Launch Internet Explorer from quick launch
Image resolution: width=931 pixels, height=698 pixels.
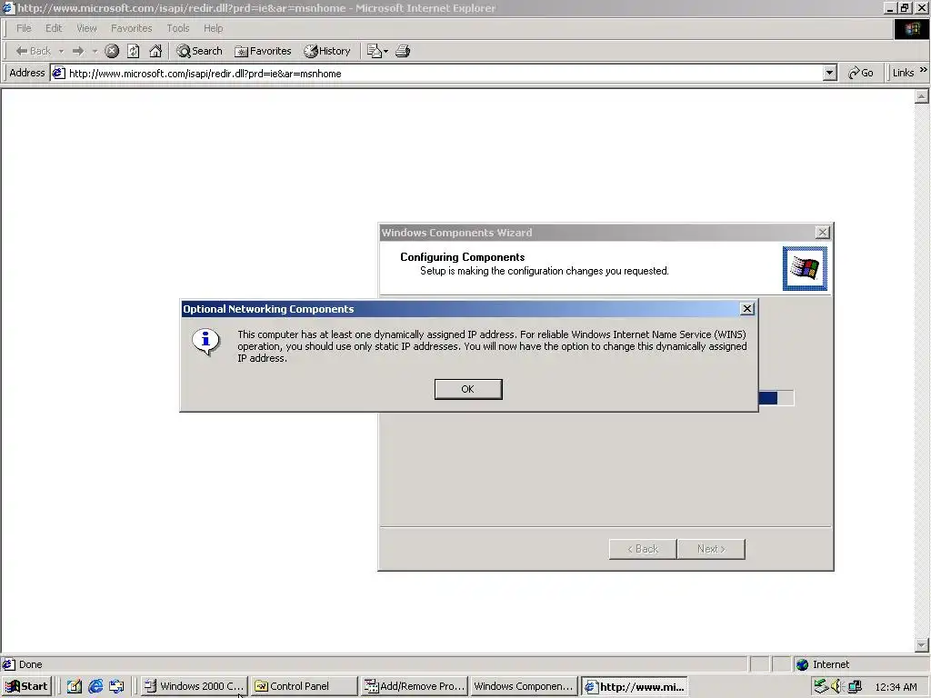click(x=95, y=686)
